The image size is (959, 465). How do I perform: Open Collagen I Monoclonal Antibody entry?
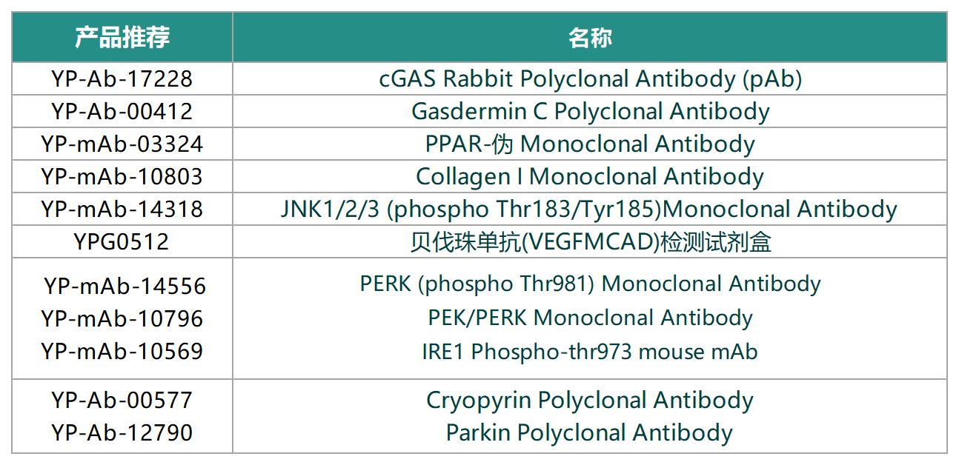point(590,176)
